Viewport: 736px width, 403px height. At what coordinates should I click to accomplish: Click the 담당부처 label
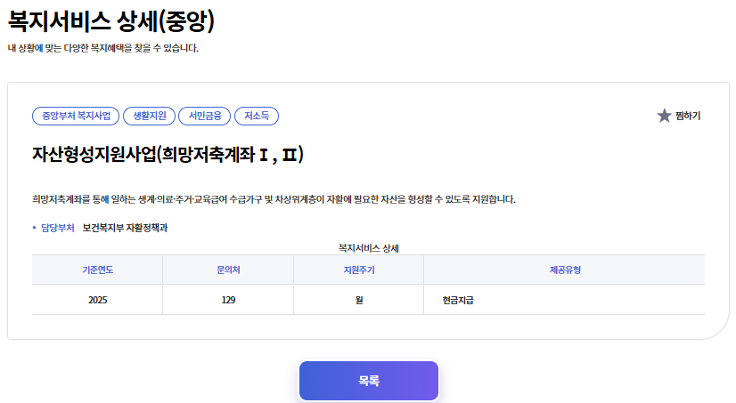point(57,228)
